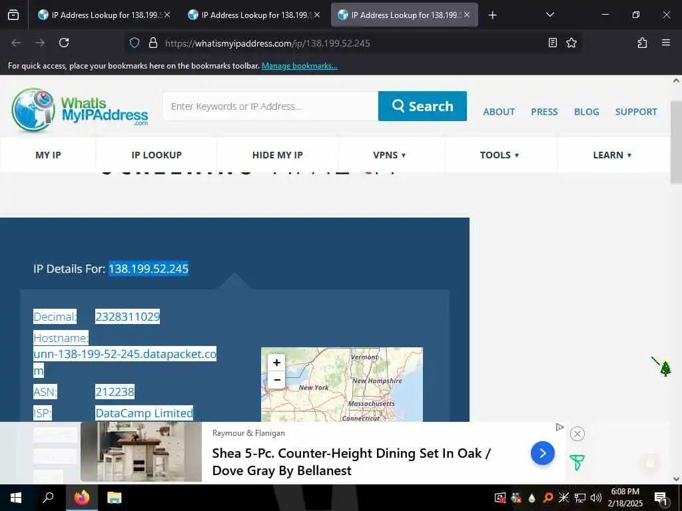Open the BLOG link

[x=586, y=112]
